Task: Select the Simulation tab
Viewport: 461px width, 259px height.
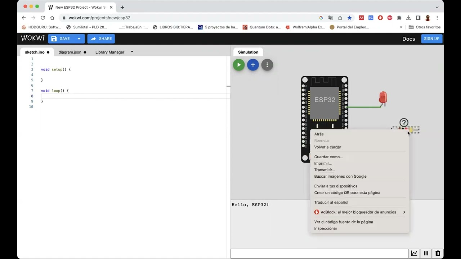Action: [x=248, y=52]
